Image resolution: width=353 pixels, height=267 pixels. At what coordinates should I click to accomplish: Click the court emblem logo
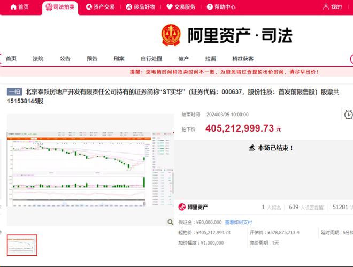click(x=171, y=35)
